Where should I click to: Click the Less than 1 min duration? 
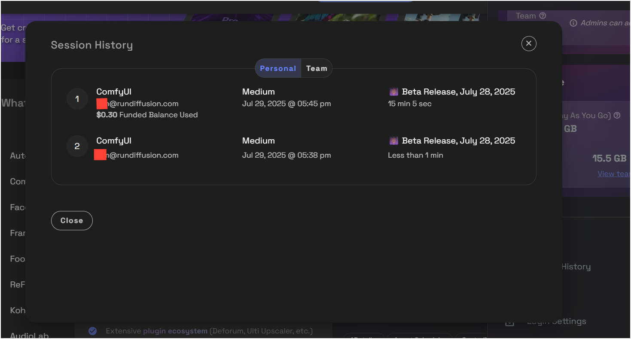click(x=415, y=155)
